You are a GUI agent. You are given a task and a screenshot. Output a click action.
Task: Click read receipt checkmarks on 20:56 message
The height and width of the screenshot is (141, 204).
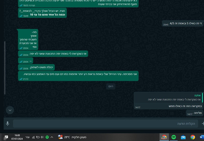[x=21, y=69]
